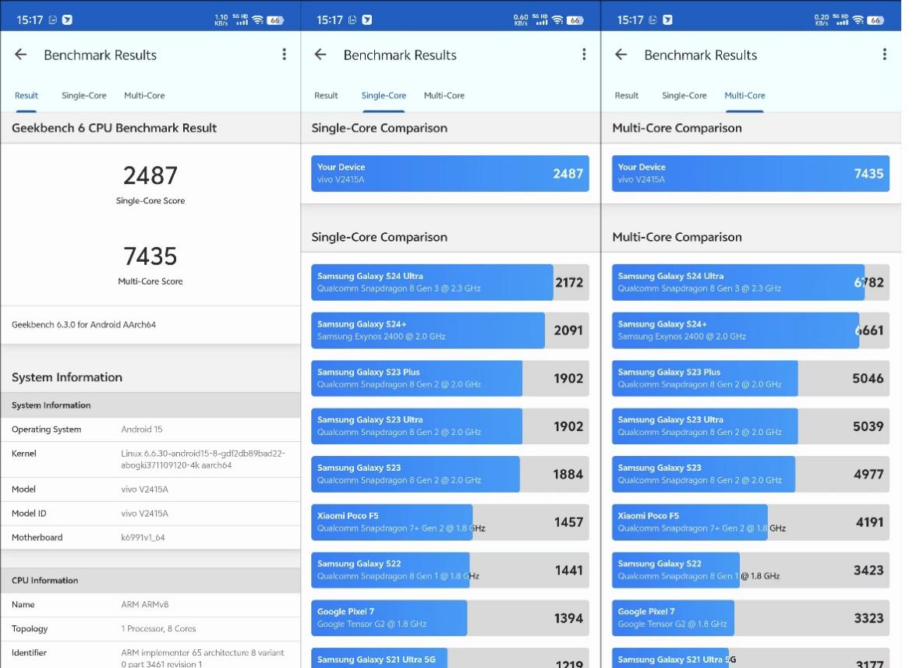Image resolution: width=916 pixels, height=668 pixels.
Task: Select Galaxy S23 single-core row scoring 1884
Action: click(x=450, y=474)
